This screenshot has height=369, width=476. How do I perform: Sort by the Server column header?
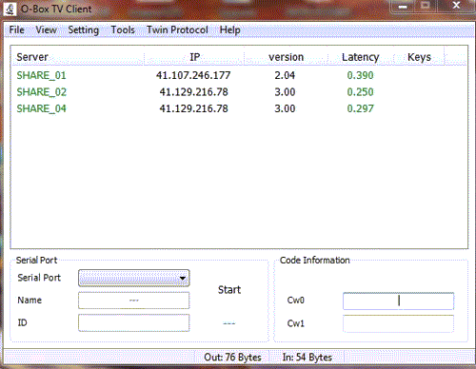coord(78,57)
